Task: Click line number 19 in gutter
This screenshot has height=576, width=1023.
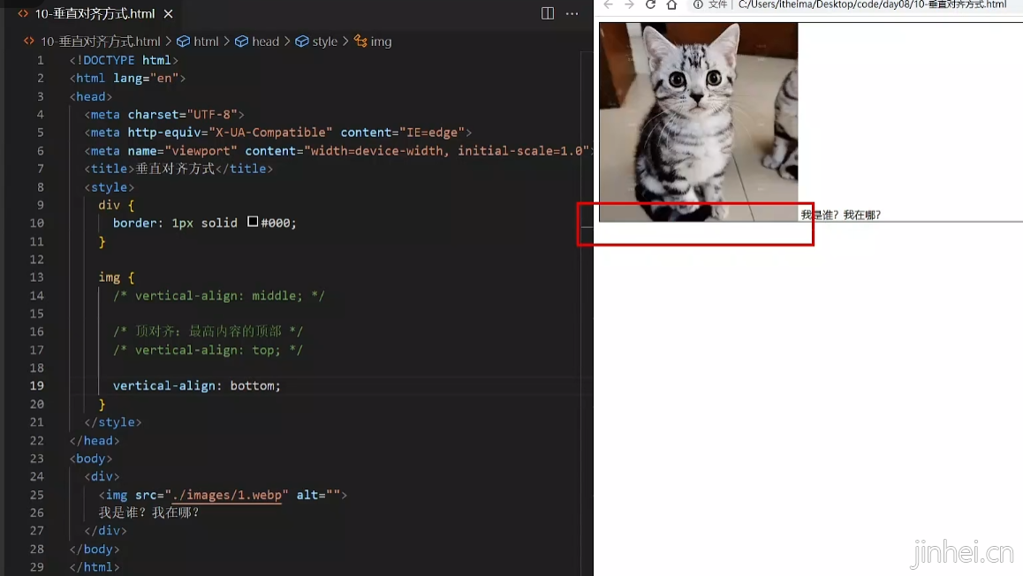Action: pos(36,385)
